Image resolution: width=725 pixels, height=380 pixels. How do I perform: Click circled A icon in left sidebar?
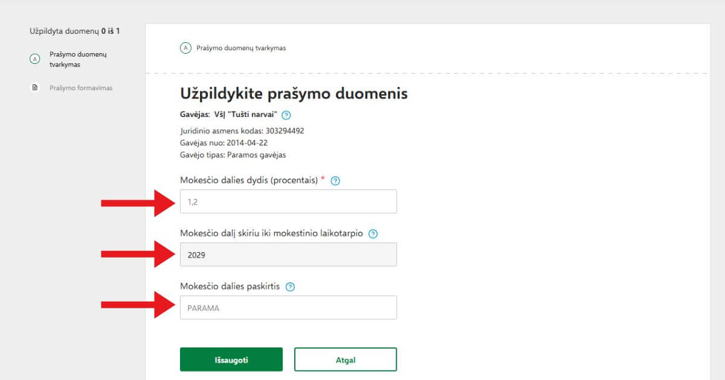click(34, 59)
